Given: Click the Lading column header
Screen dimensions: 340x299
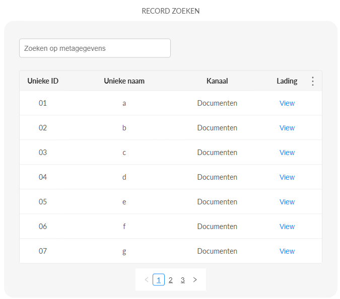Looking at the screenshot, I should click(x=287, y=81).
